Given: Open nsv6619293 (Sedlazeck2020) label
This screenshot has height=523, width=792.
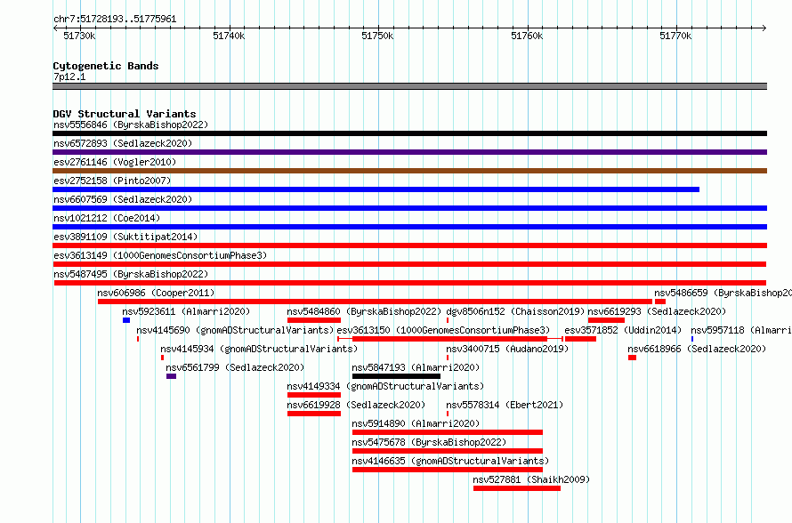Looking at the screenshot, I should coord(657,311).
